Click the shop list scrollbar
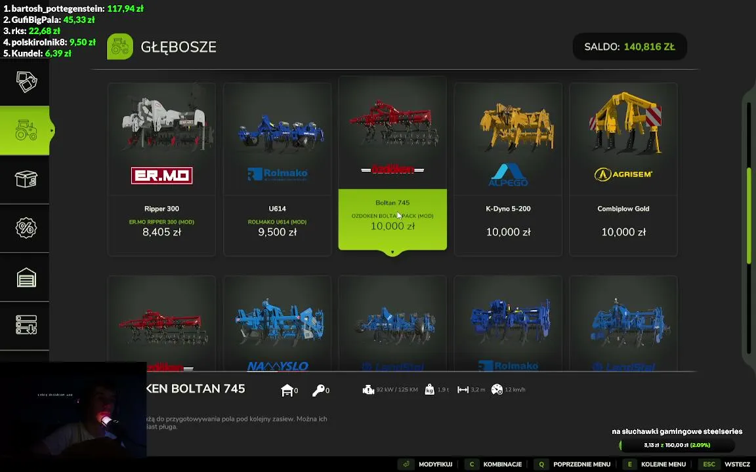This screenshot has width=756, height=472. [x=749, y=215]
